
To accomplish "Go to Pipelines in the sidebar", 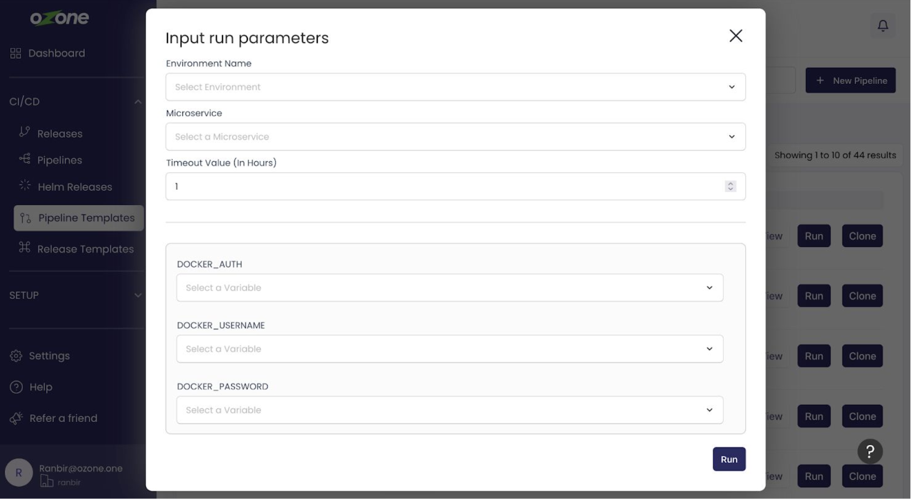I will 60,160.
